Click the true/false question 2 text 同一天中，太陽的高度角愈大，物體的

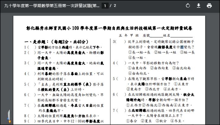coord(71,53)
